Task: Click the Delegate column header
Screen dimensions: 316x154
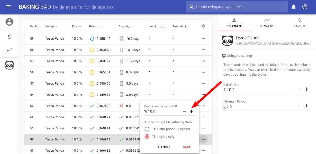Action: 51,26
